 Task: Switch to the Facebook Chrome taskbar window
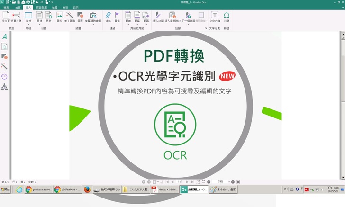point(67,189)
